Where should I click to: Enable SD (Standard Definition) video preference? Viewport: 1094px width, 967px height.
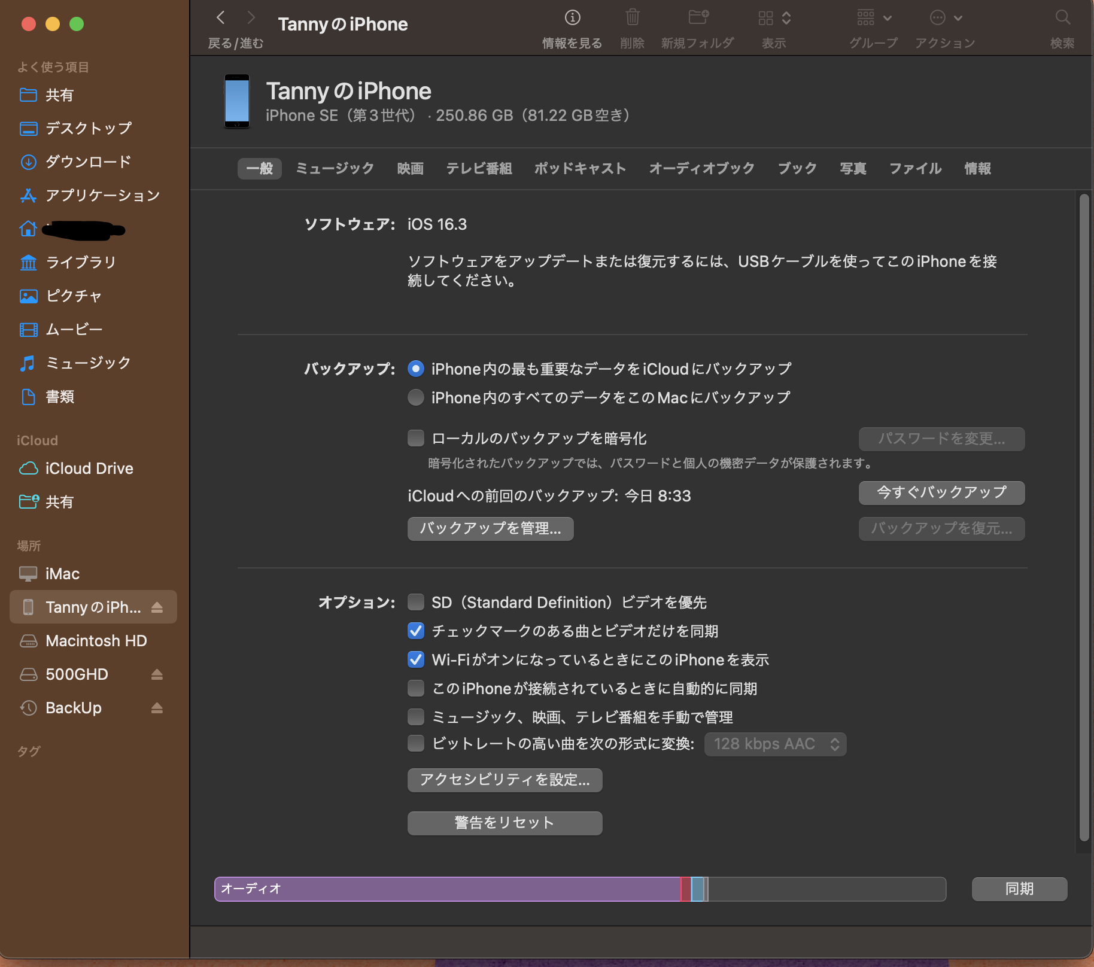tap(416, 602)
